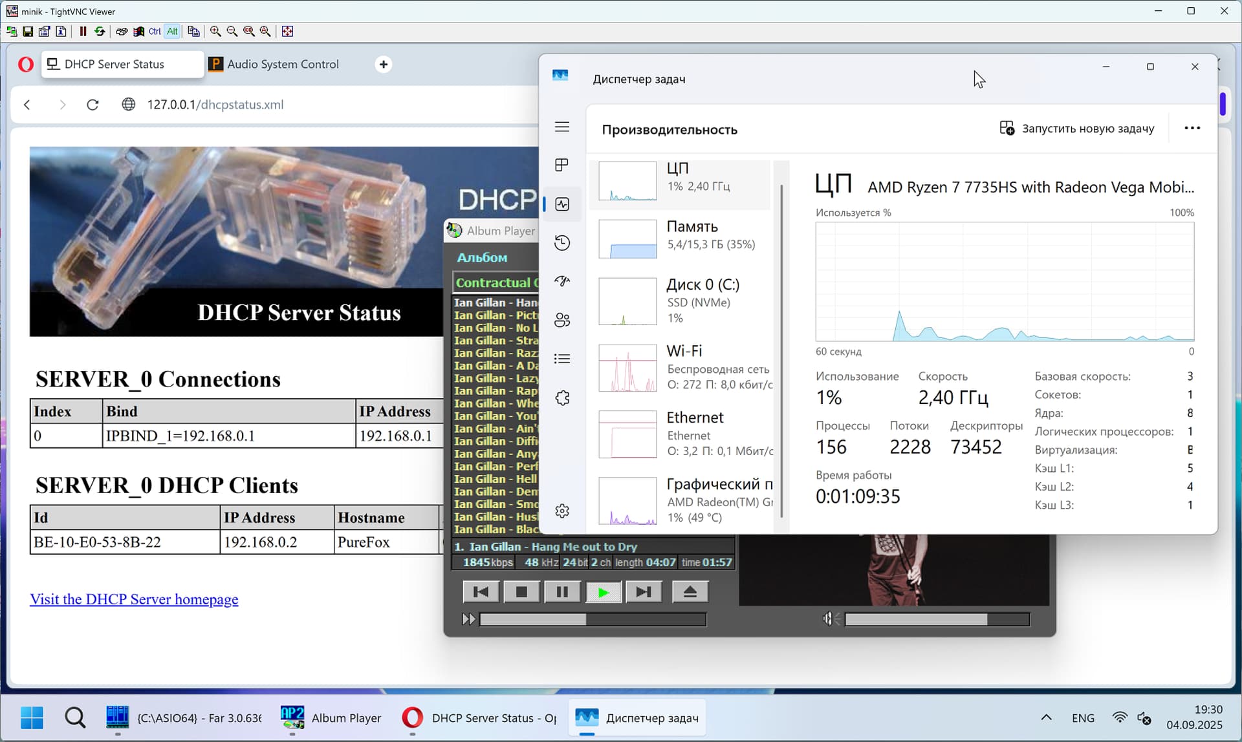Screen dimensions: 1242x742
Task: Click the Run new task button
Action: click(x=1076, y=128)
